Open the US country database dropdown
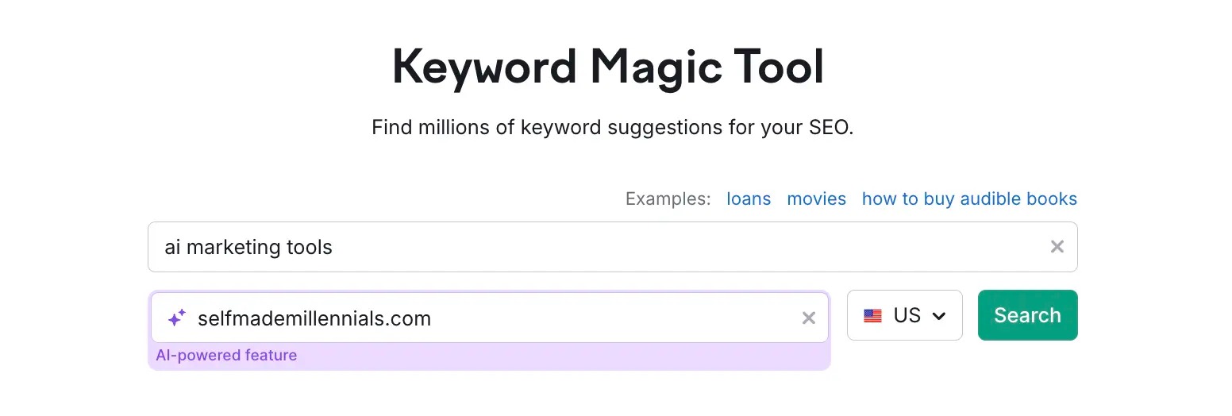The image size is (1232, 416). [x=905, y=315]
